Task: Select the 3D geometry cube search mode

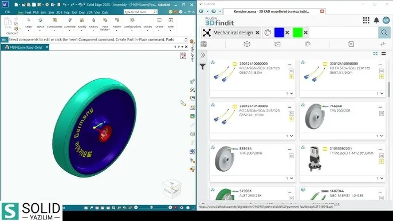Action: pos(247,44)
